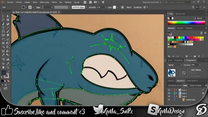Select the Eraser tool
The width and height of the screenshot is (208, 117).
(8, 35)
